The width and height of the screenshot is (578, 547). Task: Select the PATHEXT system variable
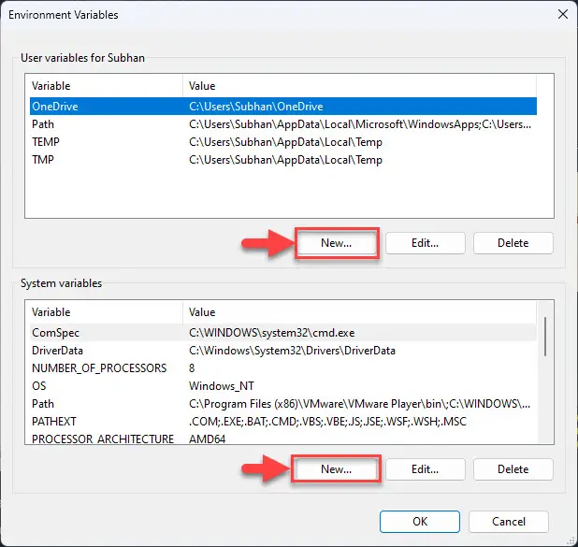[283, 422]
